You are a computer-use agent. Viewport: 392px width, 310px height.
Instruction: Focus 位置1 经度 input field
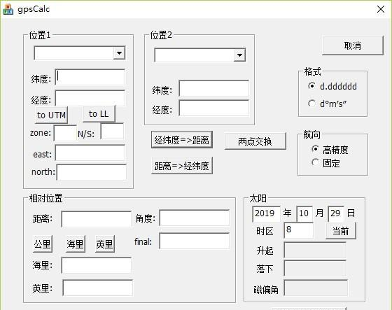tap(90, 98)
